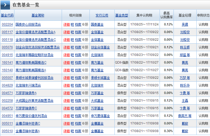This screenshot has height=136, width=210.
Task: View fund manager 袁英杰 等
Action: 185,116
